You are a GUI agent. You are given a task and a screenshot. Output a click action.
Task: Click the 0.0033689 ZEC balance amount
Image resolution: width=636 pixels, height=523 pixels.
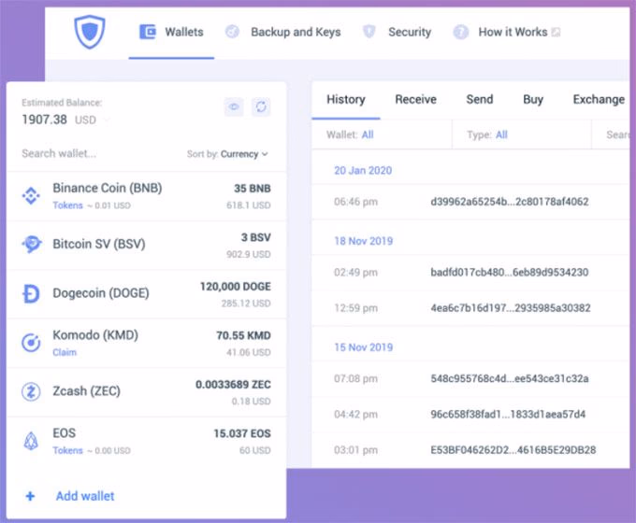[x=233, y=385]
